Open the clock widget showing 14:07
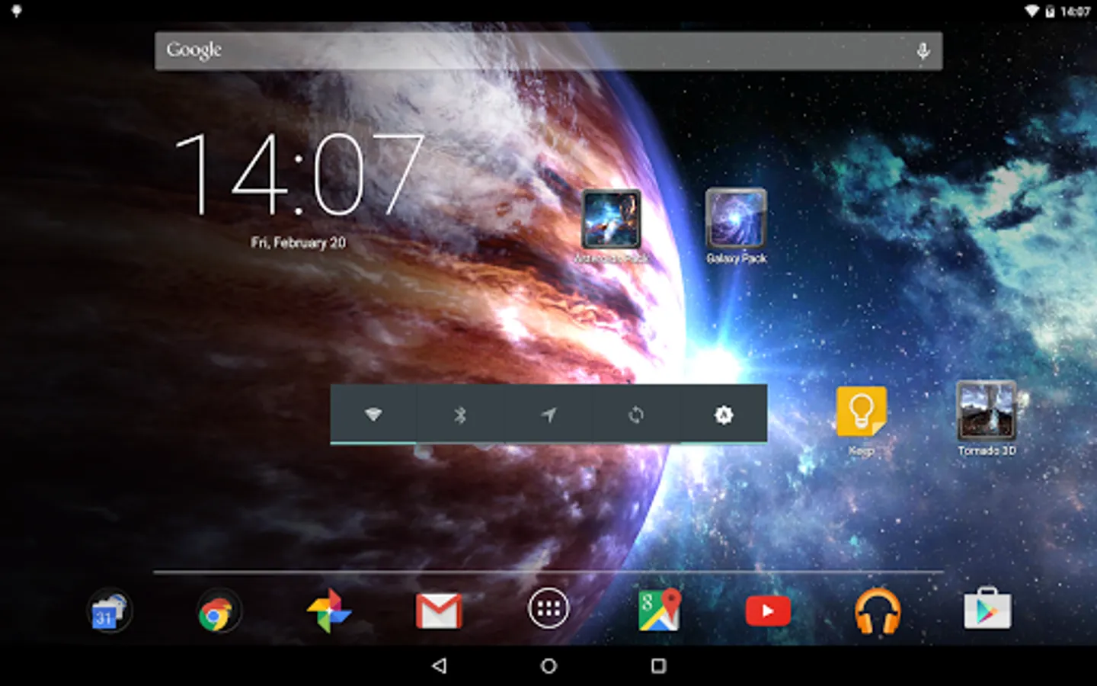This screenshot has width=1097, height=686. 299,175
